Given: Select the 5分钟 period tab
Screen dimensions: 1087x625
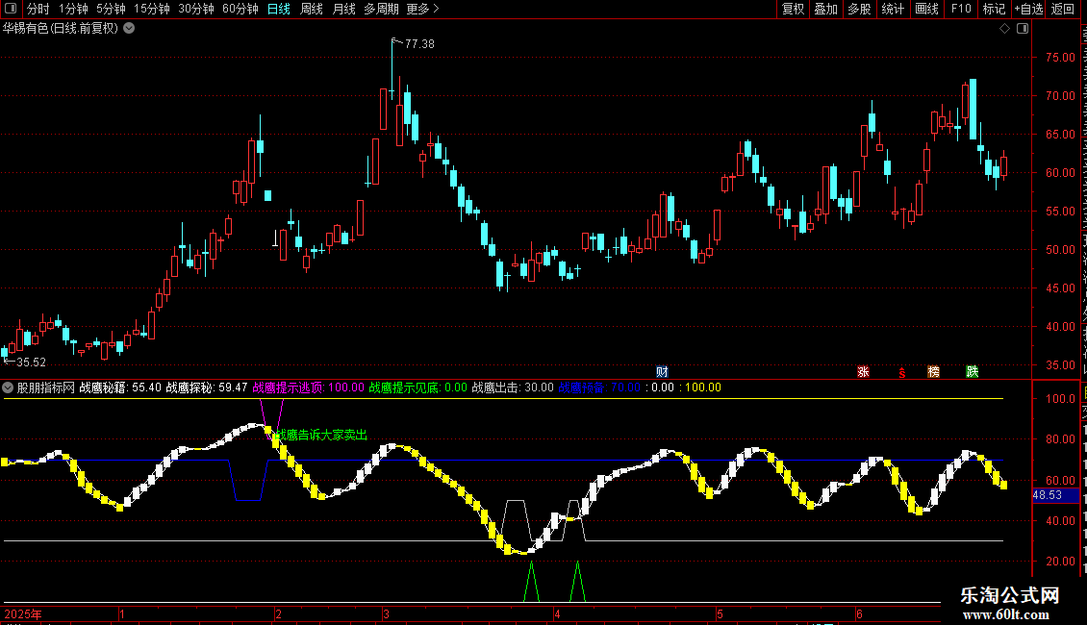Looking at the screenshot, I should tap(111, 9).
